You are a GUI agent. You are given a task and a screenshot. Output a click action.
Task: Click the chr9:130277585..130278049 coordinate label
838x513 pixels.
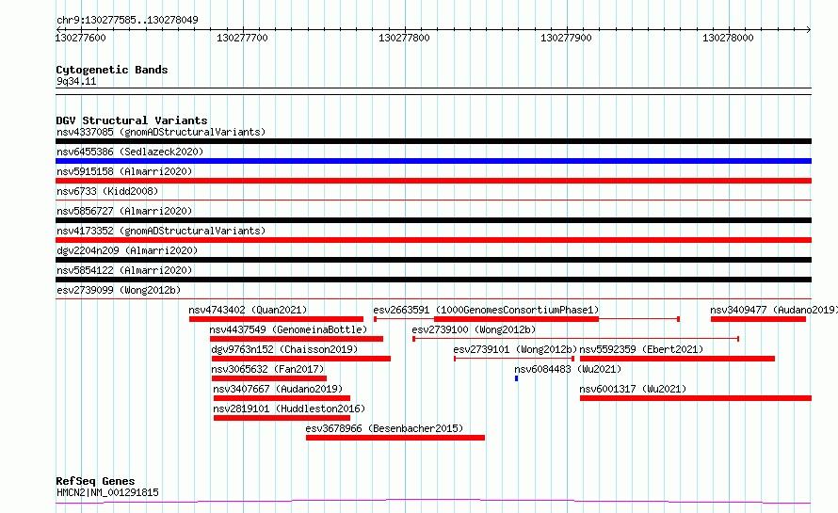(127, 20)
